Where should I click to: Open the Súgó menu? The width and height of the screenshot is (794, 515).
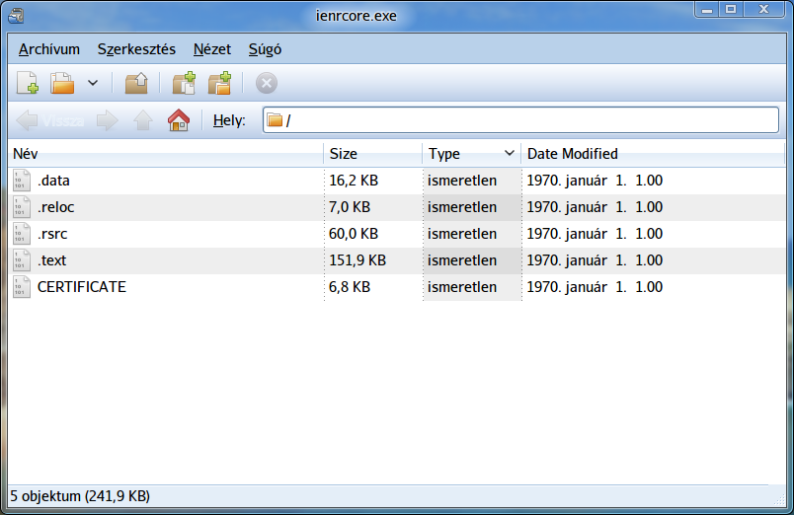pyautogui.click(x=265, y=49)
